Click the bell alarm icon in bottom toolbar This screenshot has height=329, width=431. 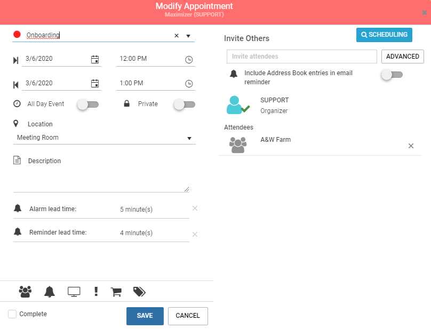coord(50,292)
